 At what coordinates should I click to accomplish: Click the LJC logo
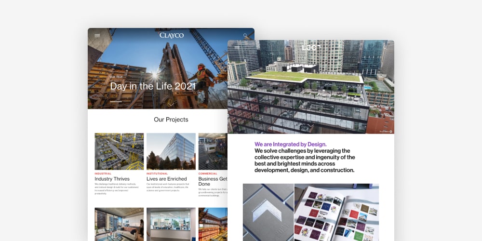click(x=311, y=47)
